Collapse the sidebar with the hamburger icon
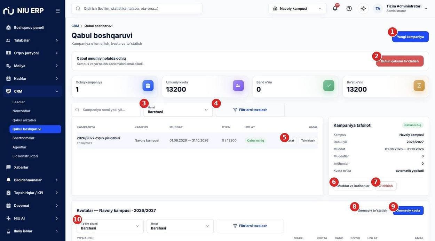This screenshot has height=241, width=435. pos(58,11)
